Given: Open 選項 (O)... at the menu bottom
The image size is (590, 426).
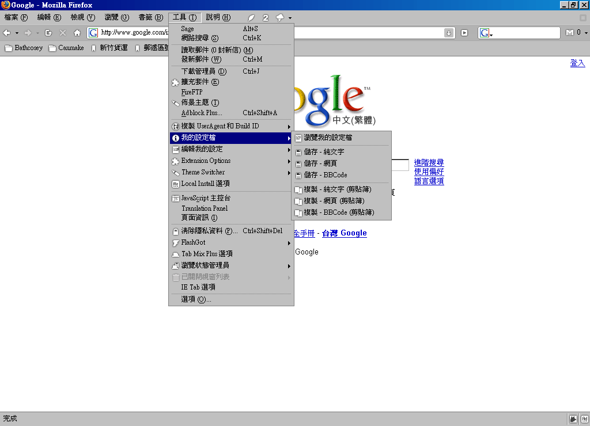Looking at the screenshot, I should click(196, 299).
